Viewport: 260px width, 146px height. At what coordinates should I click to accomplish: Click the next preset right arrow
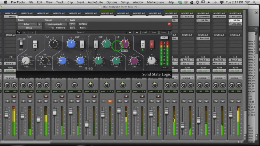click(x=137, y=32)
